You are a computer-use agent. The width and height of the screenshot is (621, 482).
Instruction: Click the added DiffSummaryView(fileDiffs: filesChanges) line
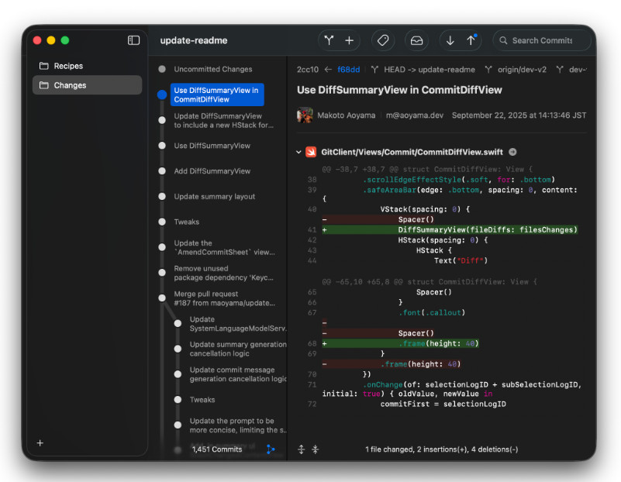(450, 230)
